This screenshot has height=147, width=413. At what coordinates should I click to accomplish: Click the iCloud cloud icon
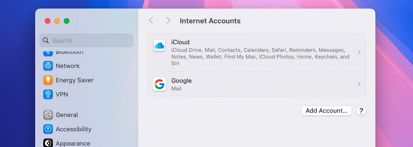coord(159,46)
